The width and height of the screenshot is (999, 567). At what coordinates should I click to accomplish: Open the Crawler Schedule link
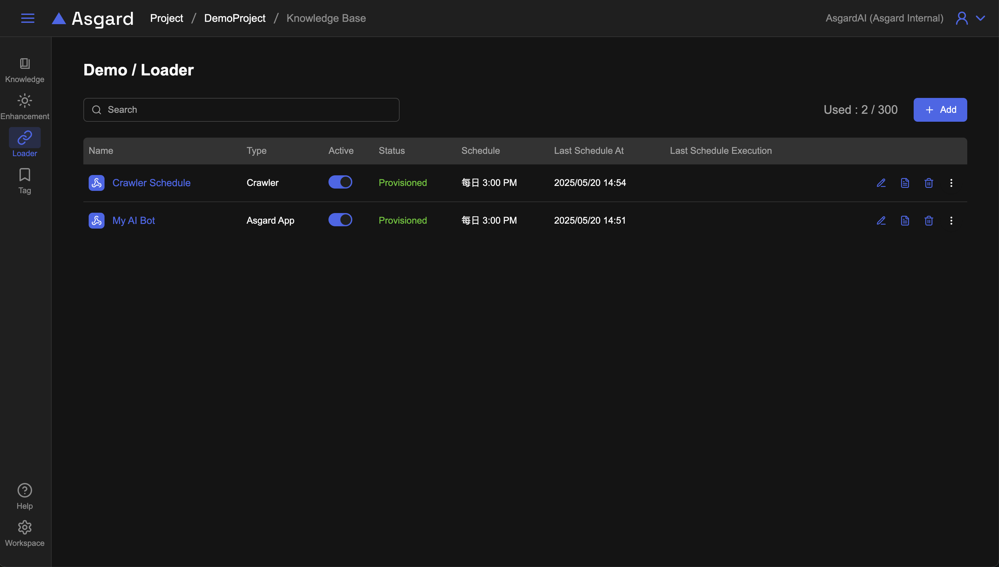(x=151, y=183)
